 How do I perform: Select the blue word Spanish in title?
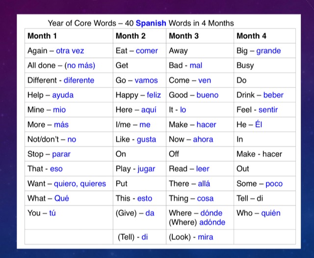[x=151, y=23]
